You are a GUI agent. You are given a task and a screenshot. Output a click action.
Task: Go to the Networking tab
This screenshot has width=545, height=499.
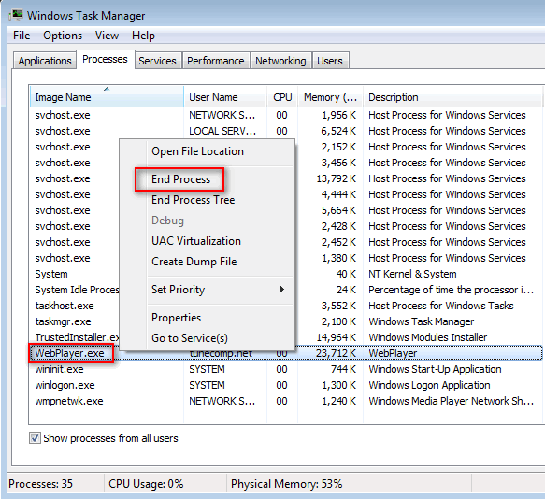[x=280, y=61]
